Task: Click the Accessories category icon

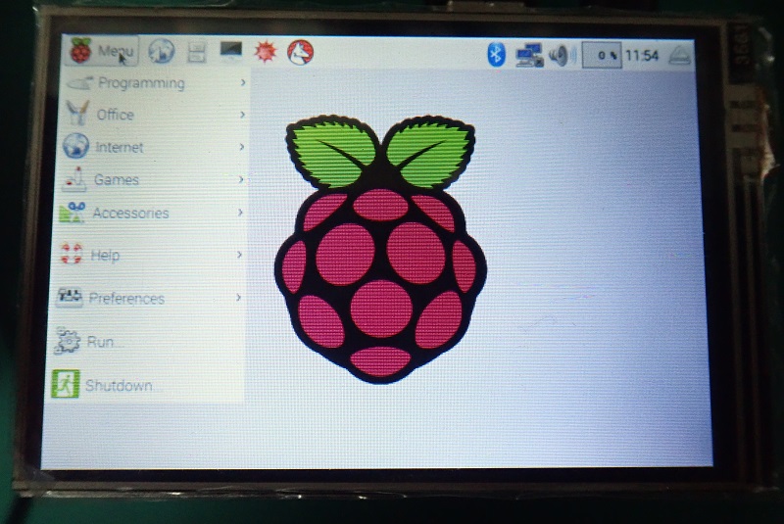Action: point(72,213)
